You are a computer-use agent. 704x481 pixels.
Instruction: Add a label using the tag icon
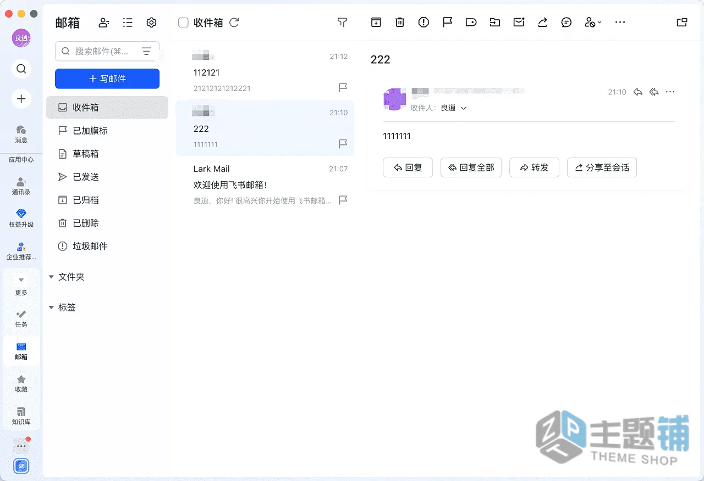pos(471,23)
